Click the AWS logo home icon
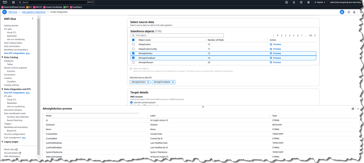 pos(5,2)
